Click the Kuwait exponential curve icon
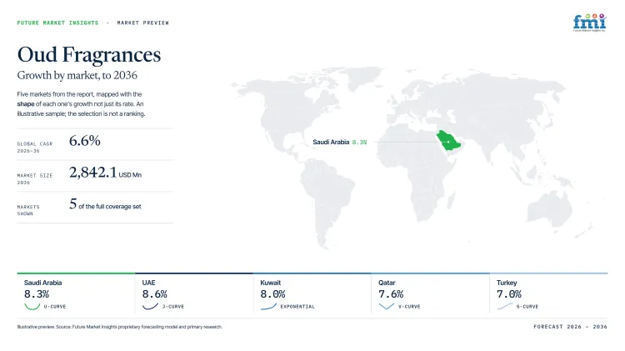Image resolution: width=625 pixels, height=351 pixels. [x=268, y=306]
